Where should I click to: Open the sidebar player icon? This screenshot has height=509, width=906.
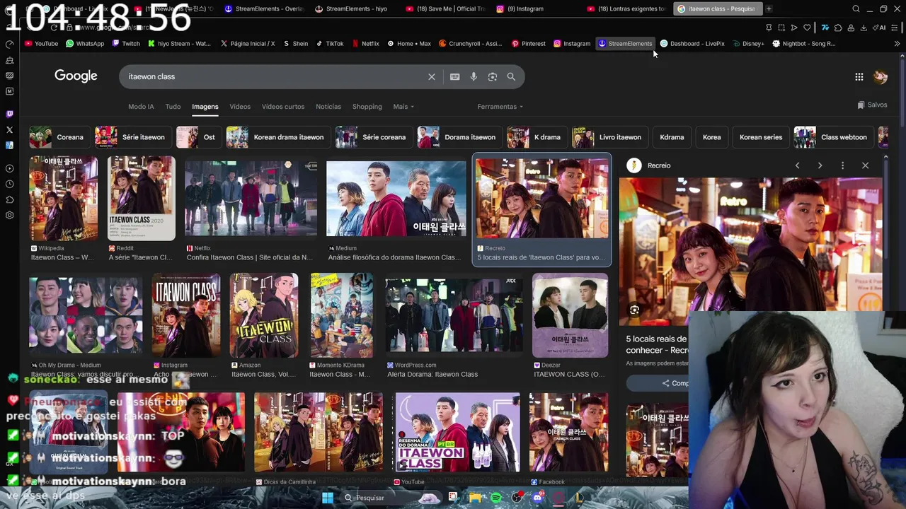[x=9, y=168]
